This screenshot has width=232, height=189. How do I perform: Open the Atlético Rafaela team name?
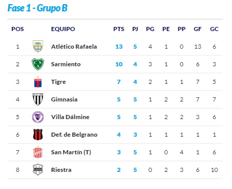point(74,47)
